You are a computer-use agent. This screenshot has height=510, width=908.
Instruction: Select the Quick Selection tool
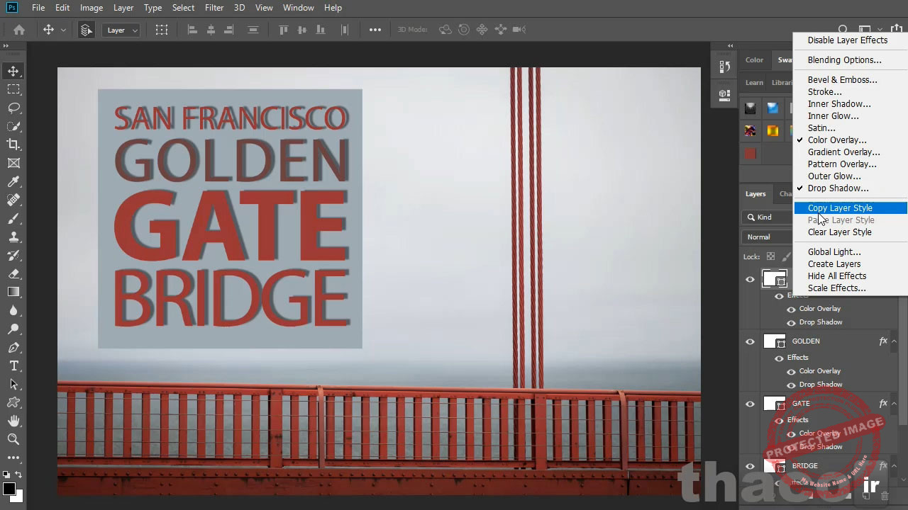point(13,126)
